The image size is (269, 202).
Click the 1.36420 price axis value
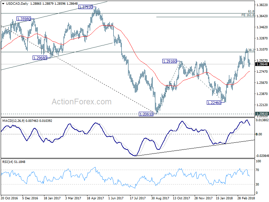pos(262,16)
